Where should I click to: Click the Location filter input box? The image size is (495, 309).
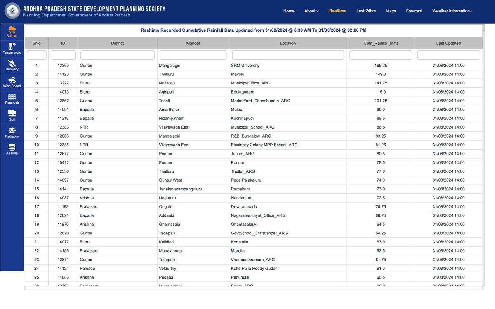[288, 55]
